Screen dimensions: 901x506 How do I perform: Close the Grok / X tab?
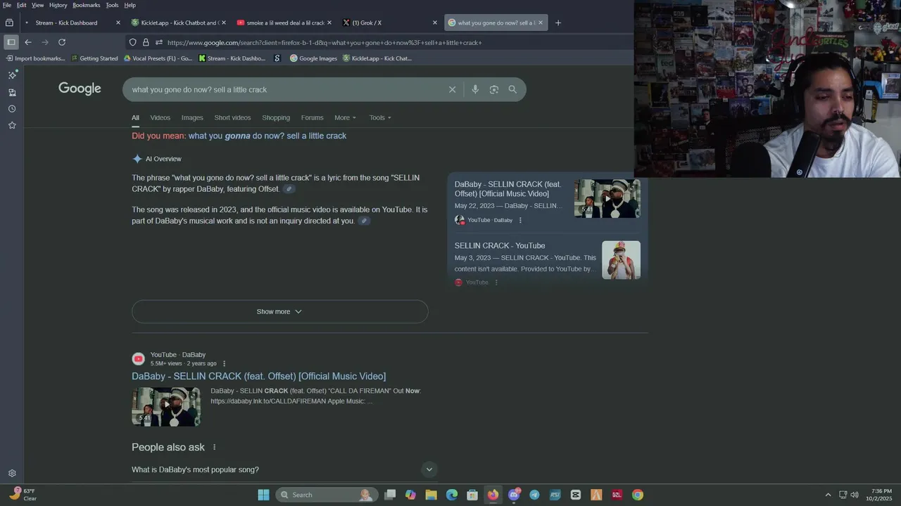coord(434,22)
